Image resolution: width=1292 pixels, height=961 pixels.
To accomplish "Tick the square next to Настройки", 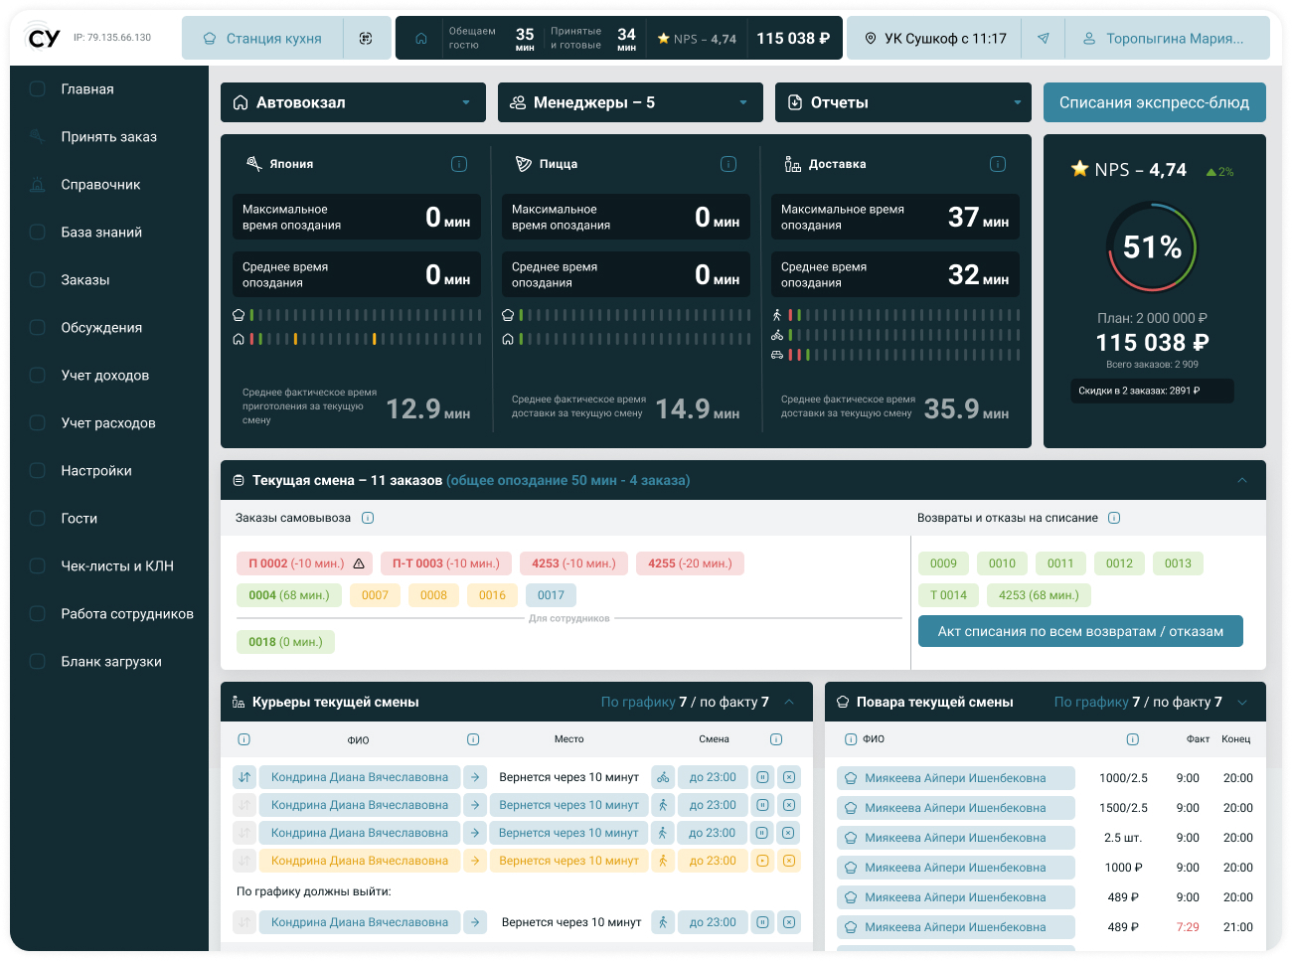I will pos(38,470).
